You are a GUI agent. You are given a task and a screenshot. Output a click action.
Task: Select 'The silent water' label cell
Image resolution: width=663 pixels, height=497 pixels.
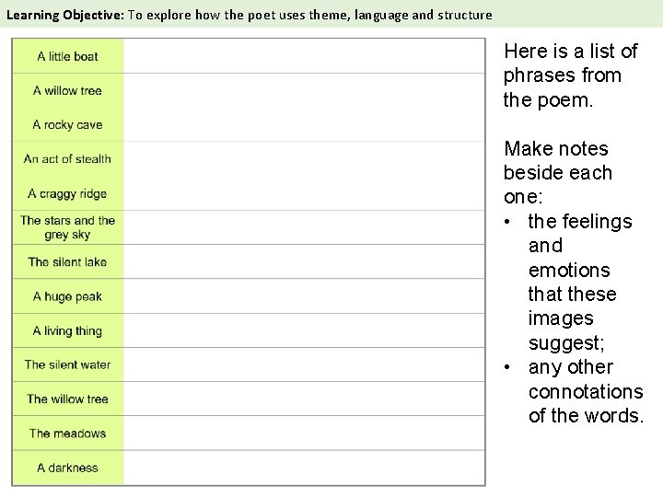pyautogui.click(x=67, y=364)
